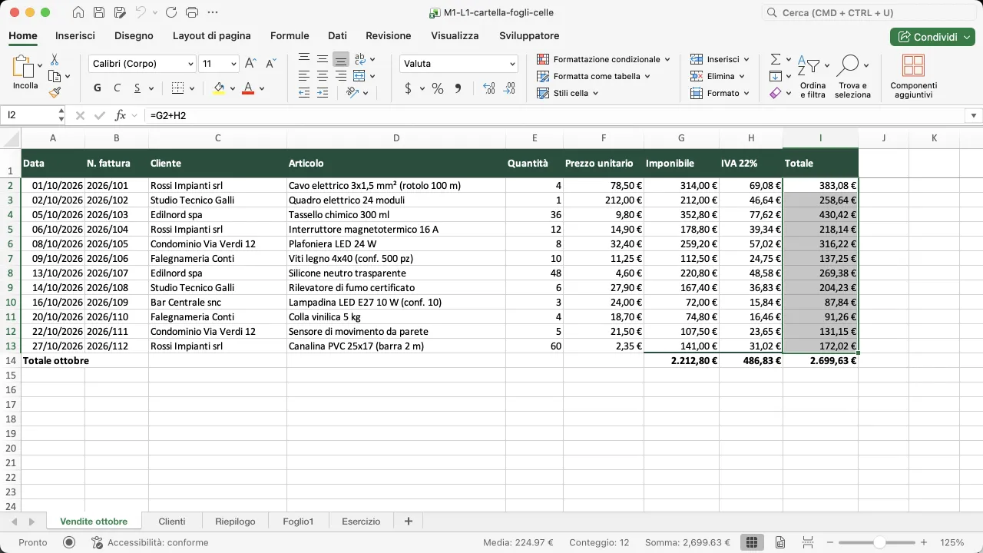The image size is (983, 553).
Task: Toggle wrap text button
Action: [x=360, y=59]
